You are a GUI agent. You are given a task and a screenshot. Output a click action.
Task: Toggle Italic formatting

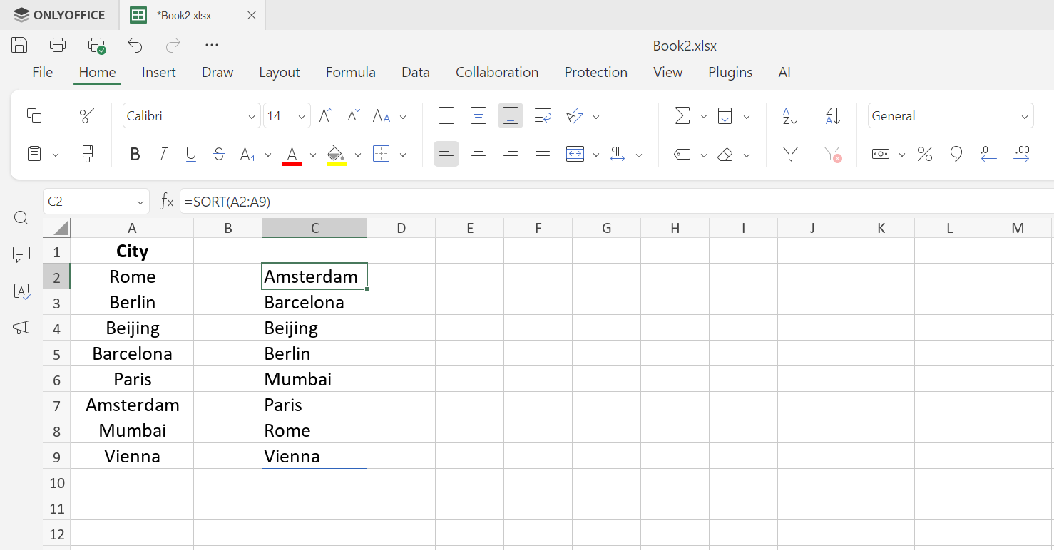163,155
